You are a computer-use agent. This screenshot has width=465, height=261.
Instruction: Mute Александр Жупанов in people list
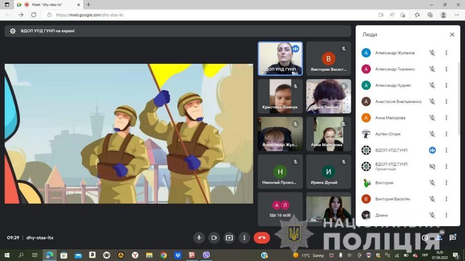click(432, 53)
